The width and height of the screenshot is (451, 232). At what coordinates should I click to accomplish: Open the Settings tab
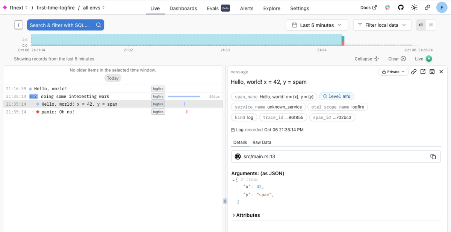(300, 8)
